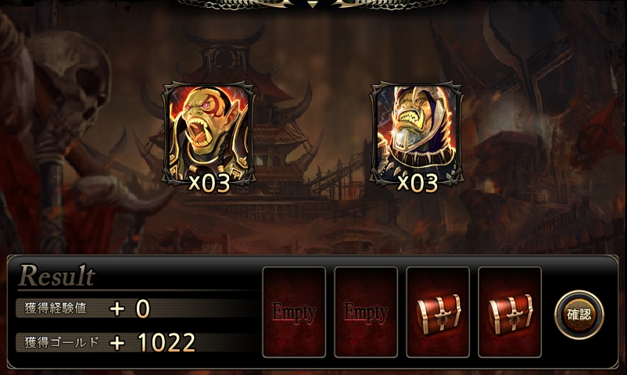Open the second treasure chest reward
The image size is (627, 375).
click(510, 312)
